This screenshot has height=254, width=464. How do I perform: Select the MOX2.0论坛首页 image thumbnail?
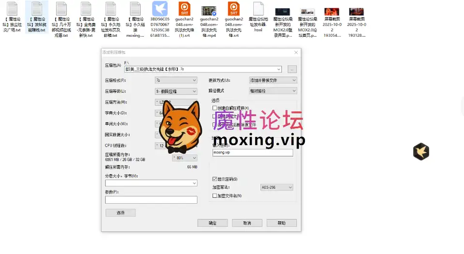[x=307, y=12]
